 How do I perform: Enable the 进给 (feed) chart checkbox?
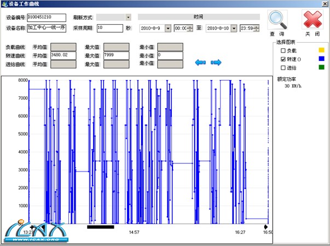click(283, 67)
